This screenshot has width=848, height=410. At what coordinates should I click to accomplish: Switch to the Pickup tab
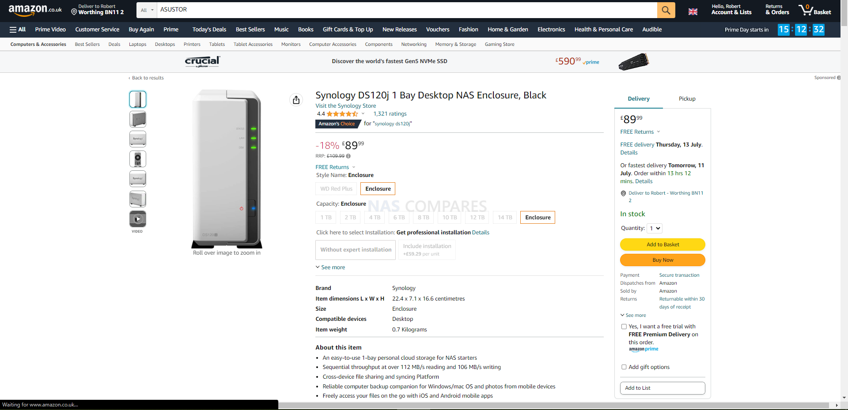[x=687, y=99]
